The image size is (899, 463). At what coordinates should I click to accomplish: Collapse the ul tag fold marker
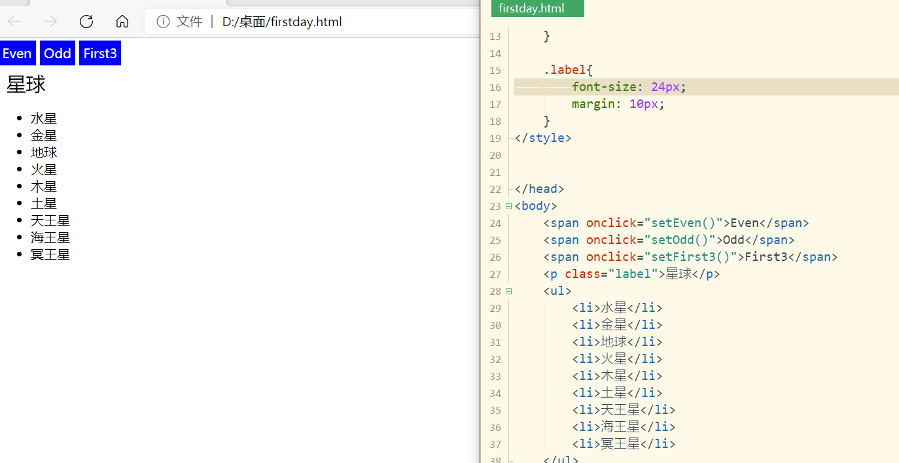[x=508, y=291]
